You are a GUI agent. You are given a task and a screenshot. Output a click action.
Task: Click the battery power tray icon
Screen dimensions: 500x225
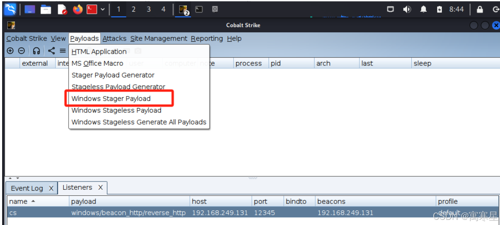coord(440,9)
